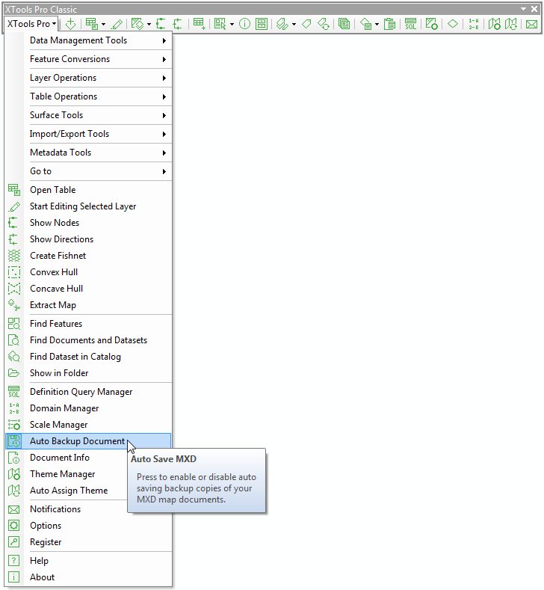Select Start Editing Selected Layer

(x=88, y=206)
